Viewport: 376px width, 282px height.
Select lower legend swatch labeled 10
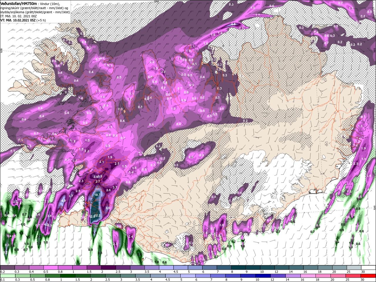263,276
